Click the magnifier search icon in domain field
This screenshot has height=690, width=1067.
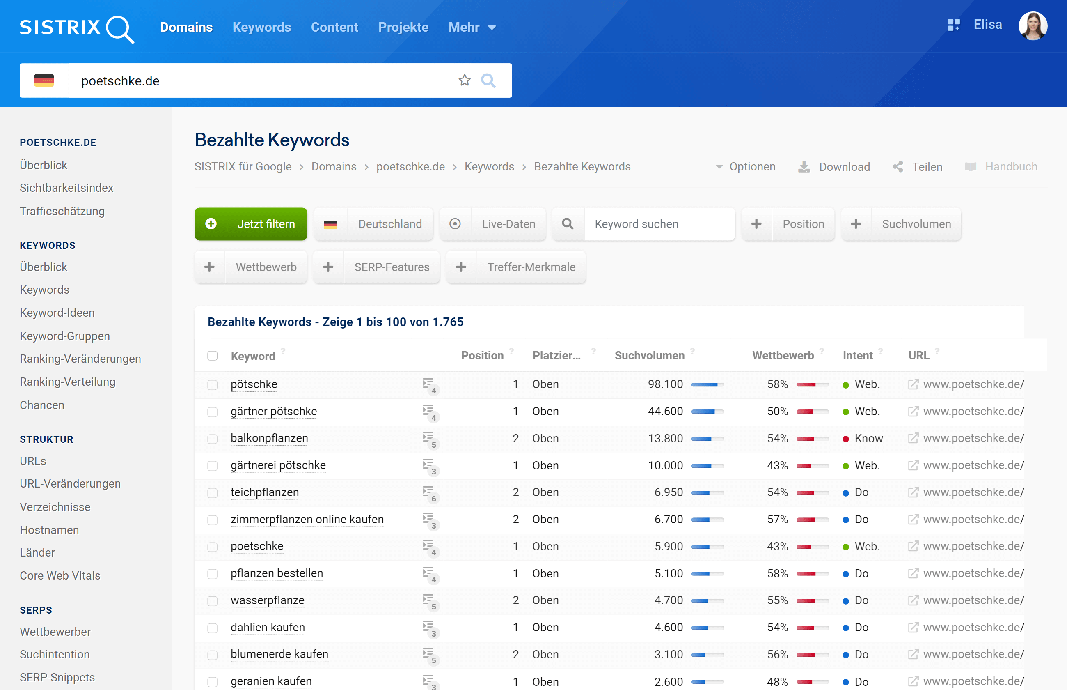488,80
